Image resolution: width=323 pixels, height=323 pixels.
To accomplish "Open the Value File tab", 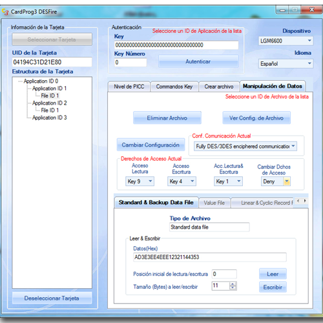I will tap(214, 203).
